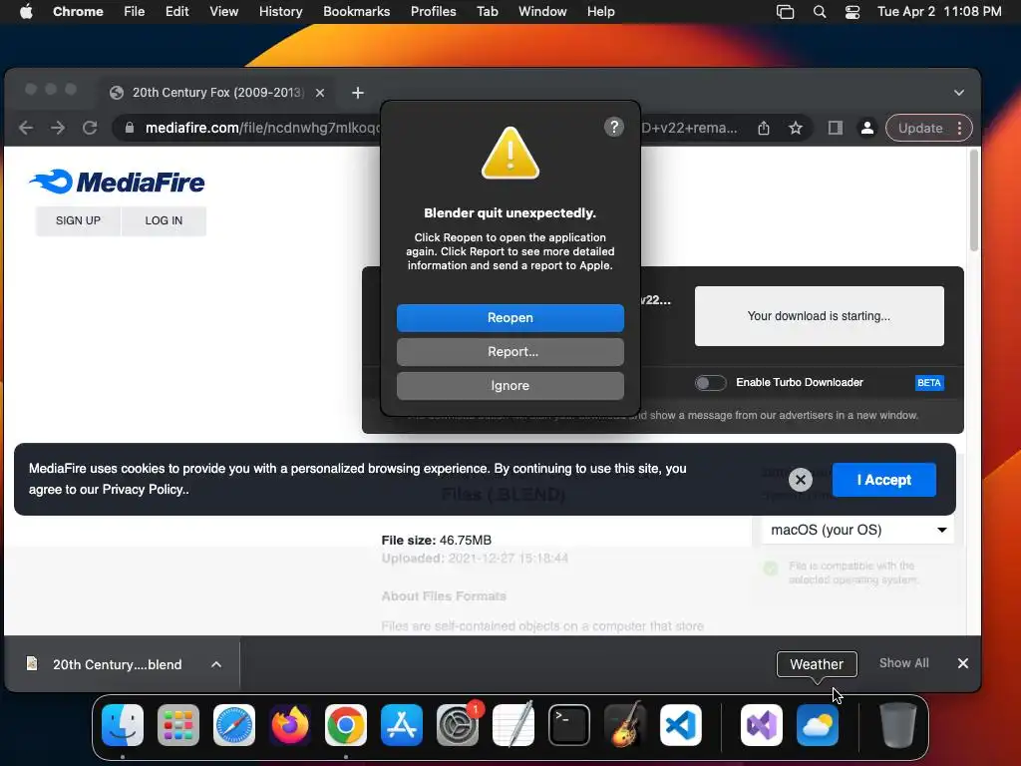Viewport: 1021px width, 766px height.
Task: Open Control Center in menu bar
Action: pos(852,12)
